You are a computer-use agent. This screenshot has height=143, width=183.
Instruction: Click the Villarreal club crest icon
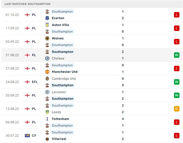pos(47,139)
